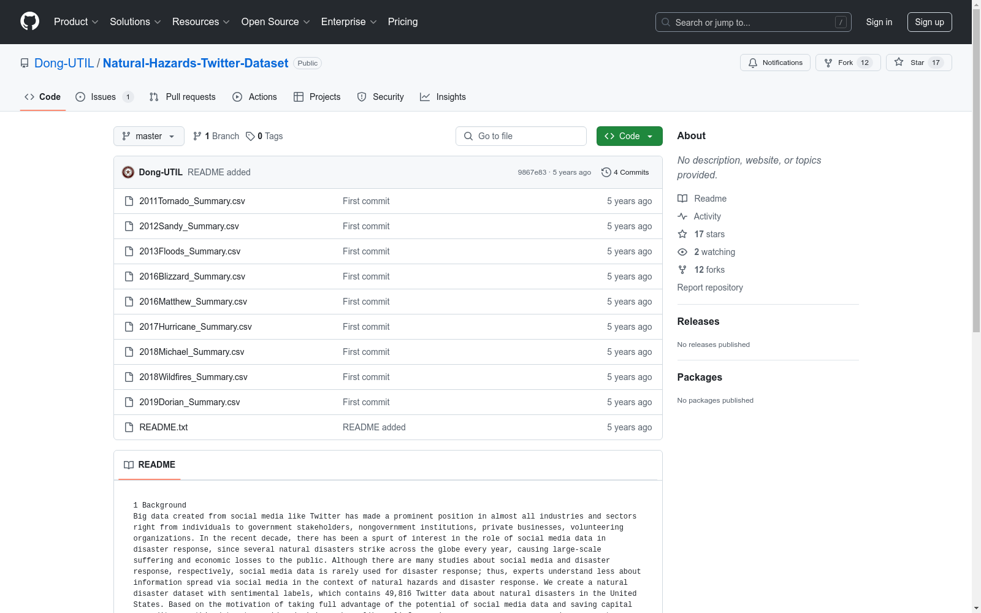Click the fork icon beside 12 forks
This screenshot has height=613, width=981.
coord(682,270)
